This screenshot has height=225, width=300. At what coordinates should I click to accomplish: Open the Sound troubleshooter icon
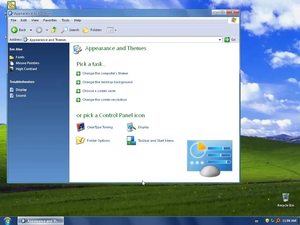[x=12, y=96]
